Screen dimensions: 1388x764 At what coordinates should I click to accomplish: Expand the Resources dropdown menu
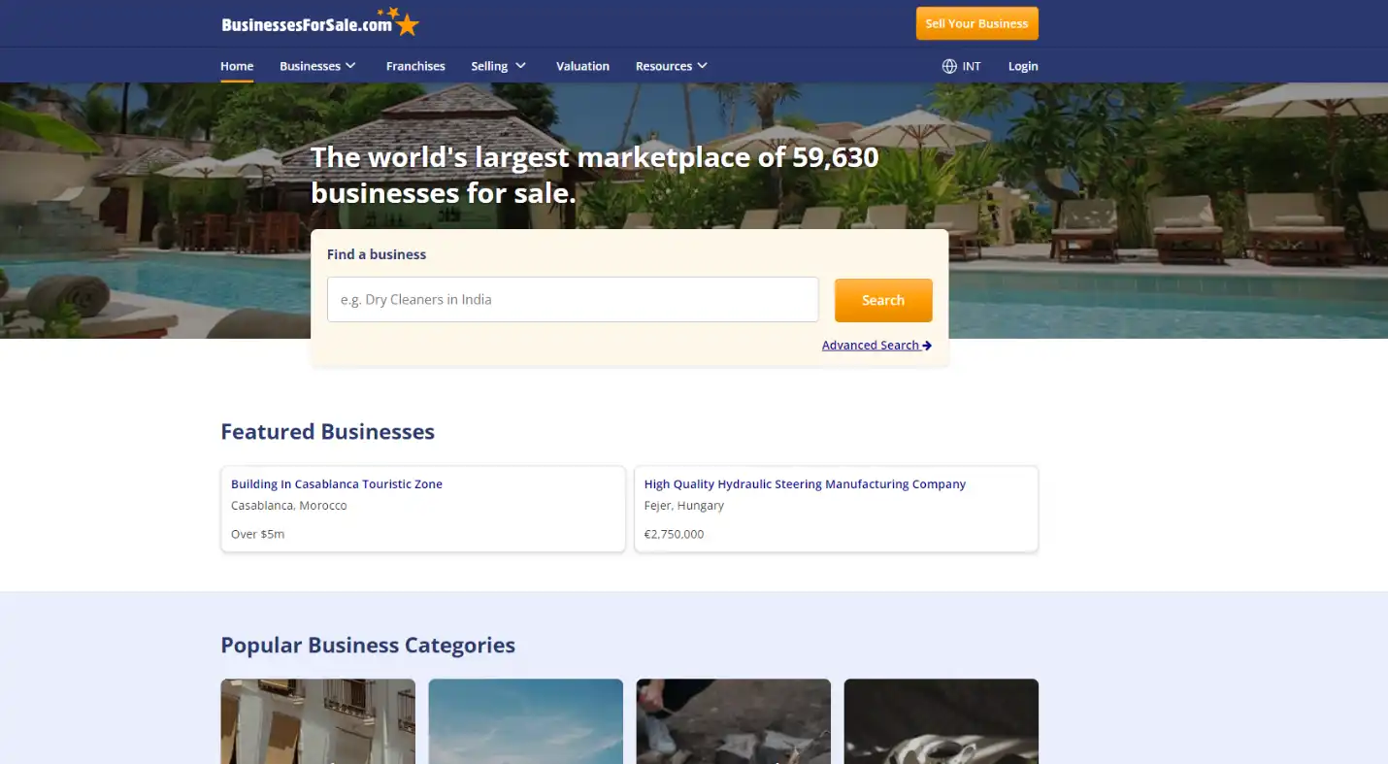(672, 66)
